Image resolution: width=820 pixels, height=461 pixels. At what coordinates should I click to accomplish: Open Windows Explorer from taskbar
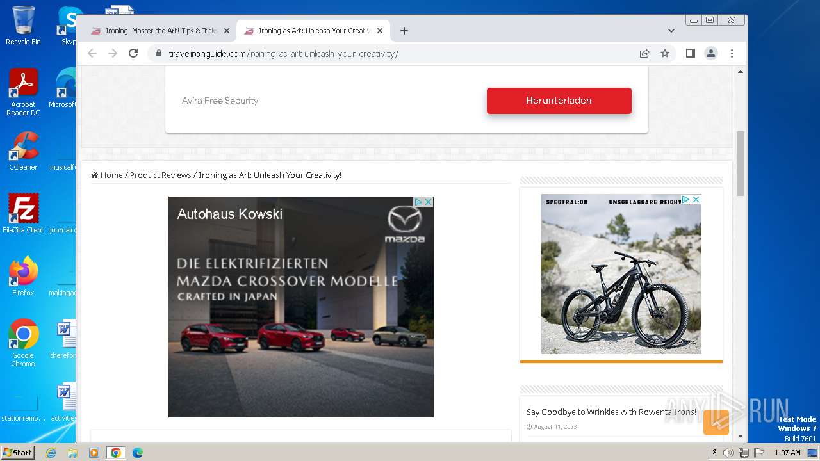tap(72, 453)
